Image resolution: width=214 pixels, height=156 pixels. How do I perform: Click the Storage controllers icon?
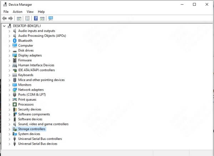pyautogui.click(x=15, y=129)
